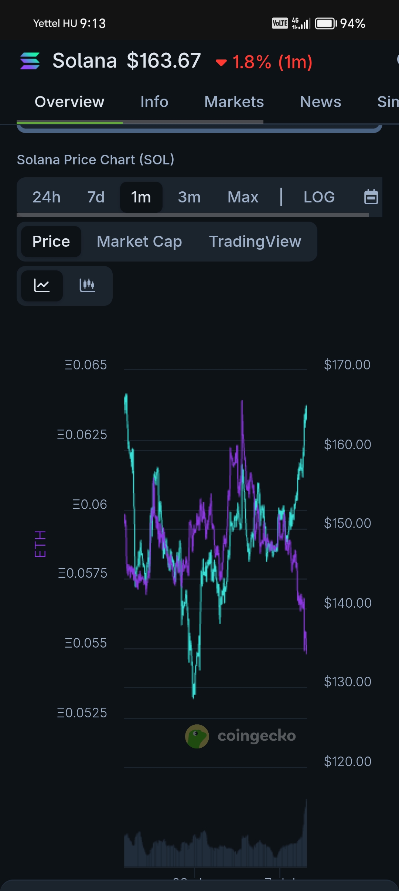Show the Price chart
Viewport: 399px width, 891px height.
[51, 242]
